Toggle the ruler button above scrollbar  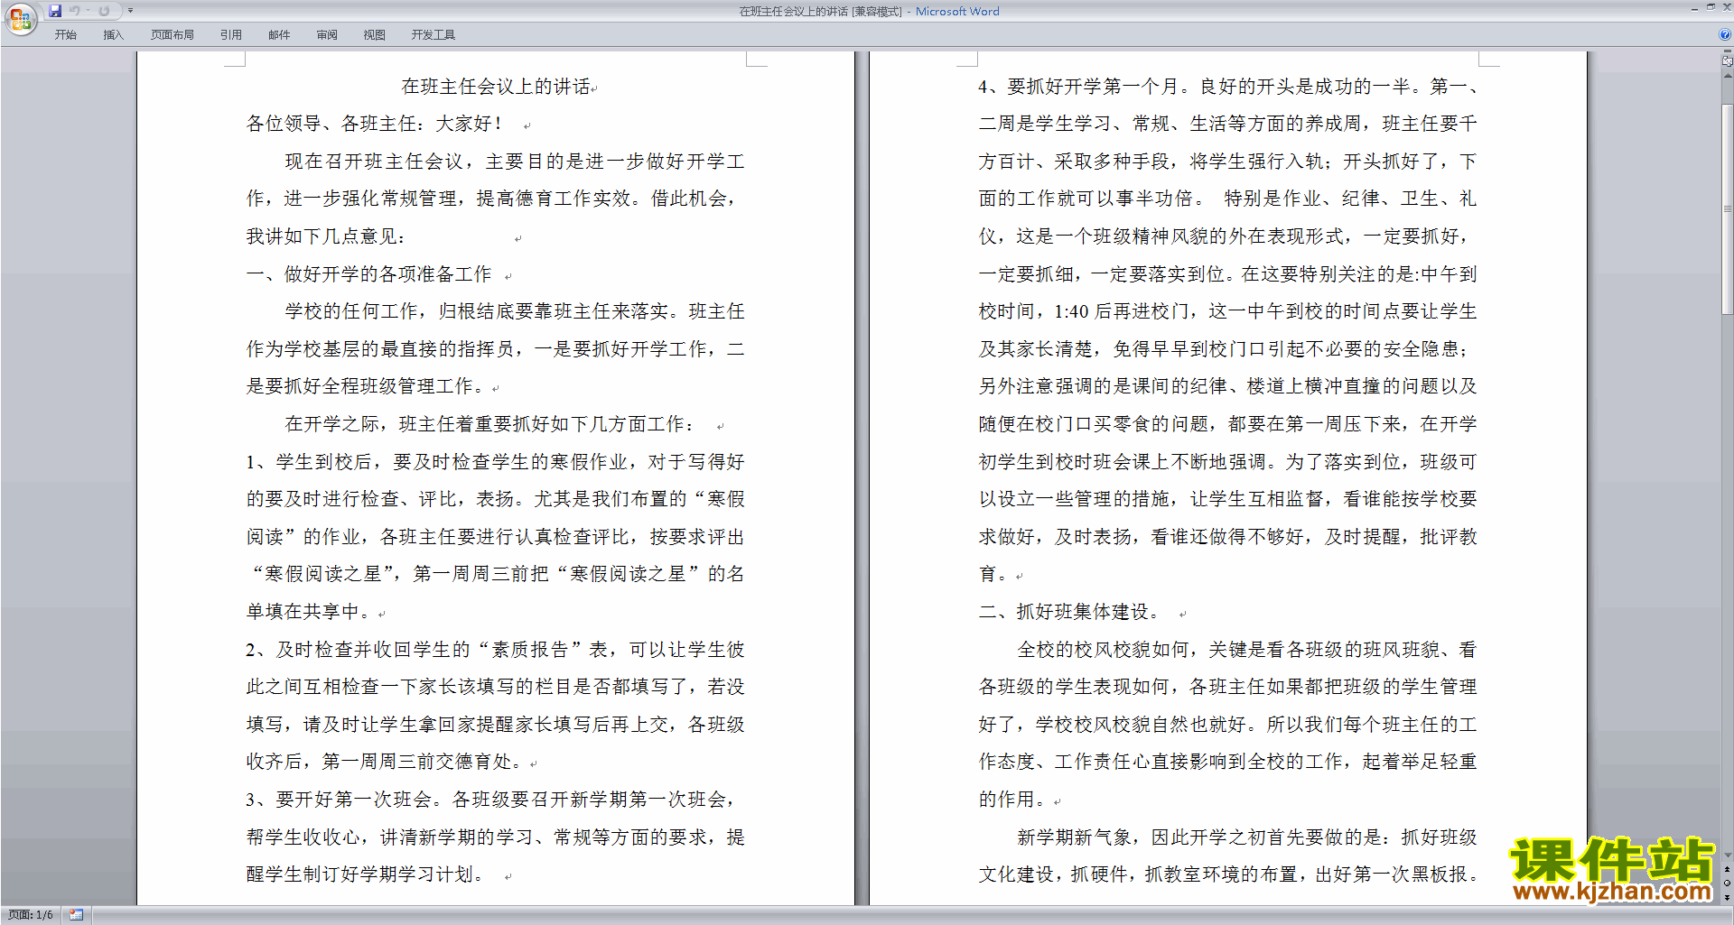[x=1728, y=61]
